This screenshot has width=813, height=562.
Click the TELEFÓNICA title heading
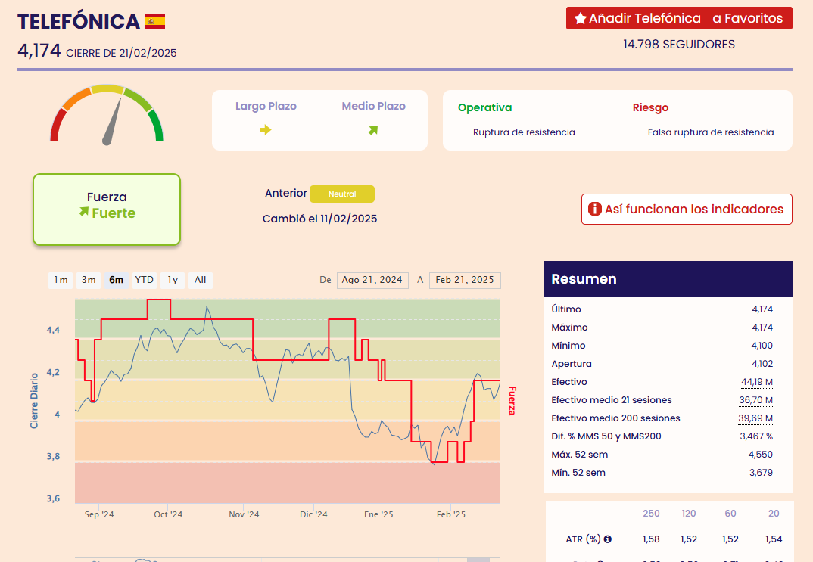coord(79,22)
